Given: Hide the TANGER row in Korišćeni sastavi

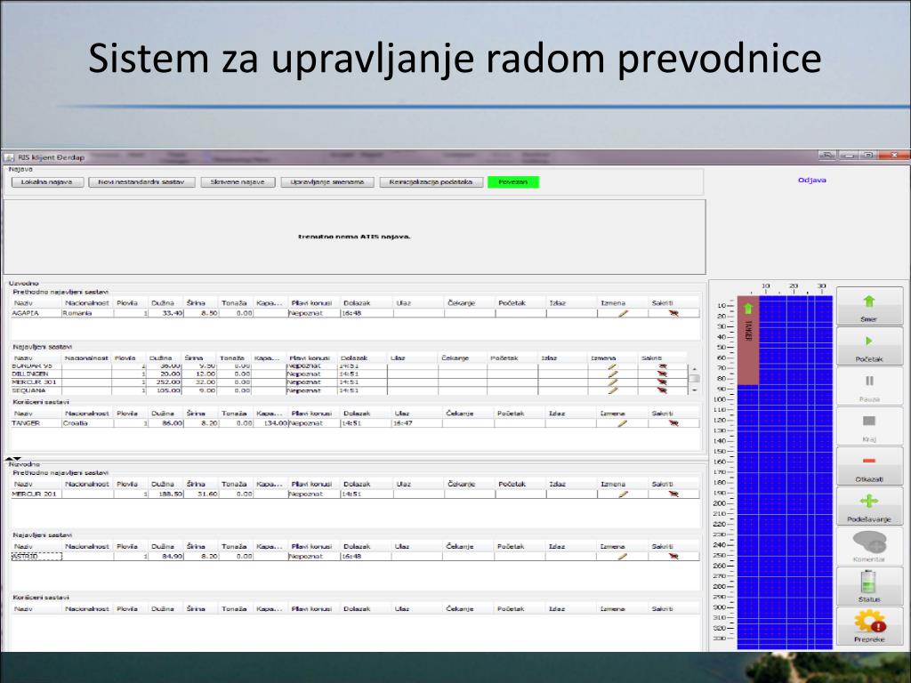Looking at the screenshot, I should pos(673,423).
